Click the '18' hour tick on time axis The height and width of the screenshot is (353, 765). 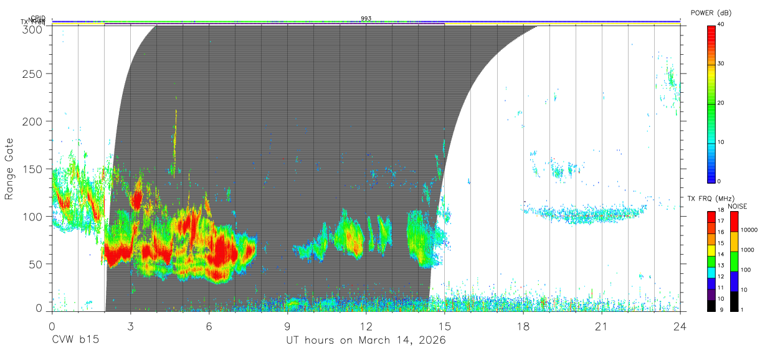(523, 326)
